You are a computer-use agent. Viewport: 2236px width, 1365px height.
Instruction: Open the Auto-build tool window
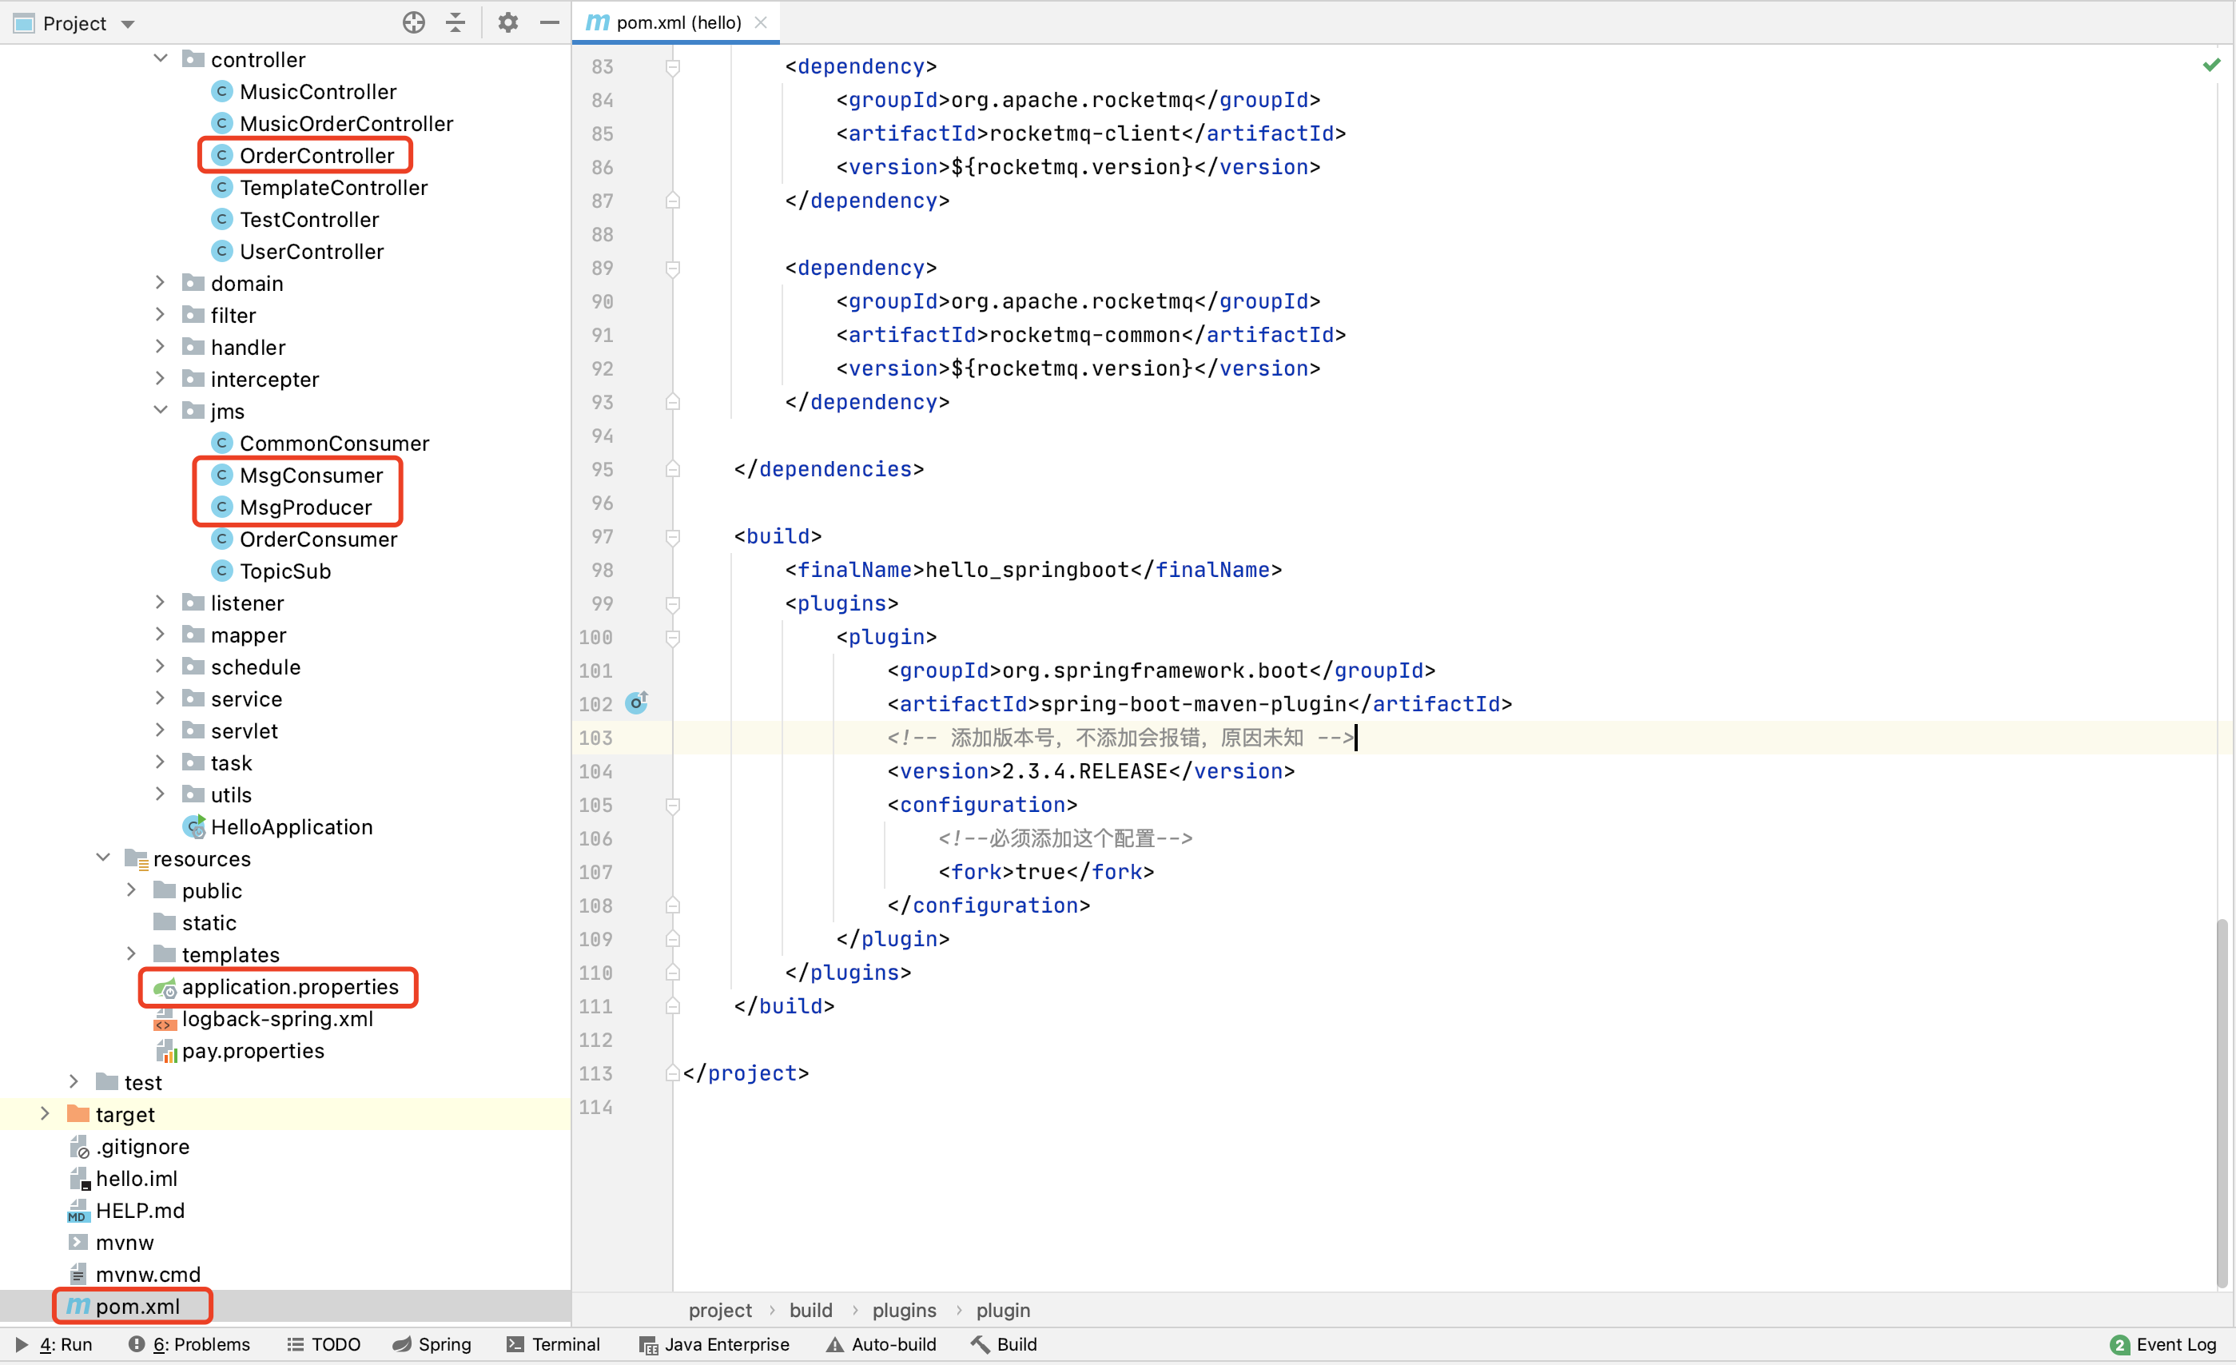[881, 1344]
